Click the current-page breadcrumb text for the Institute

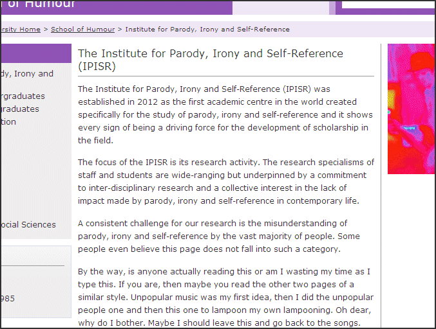pyautogui.click(x=207, y=30)
